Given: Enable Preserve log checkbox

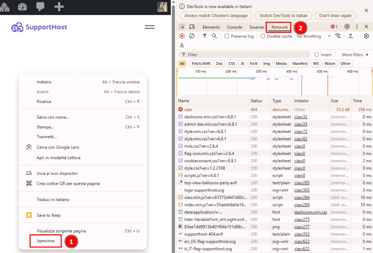Looking at the screenshot, I should point(227,36).
